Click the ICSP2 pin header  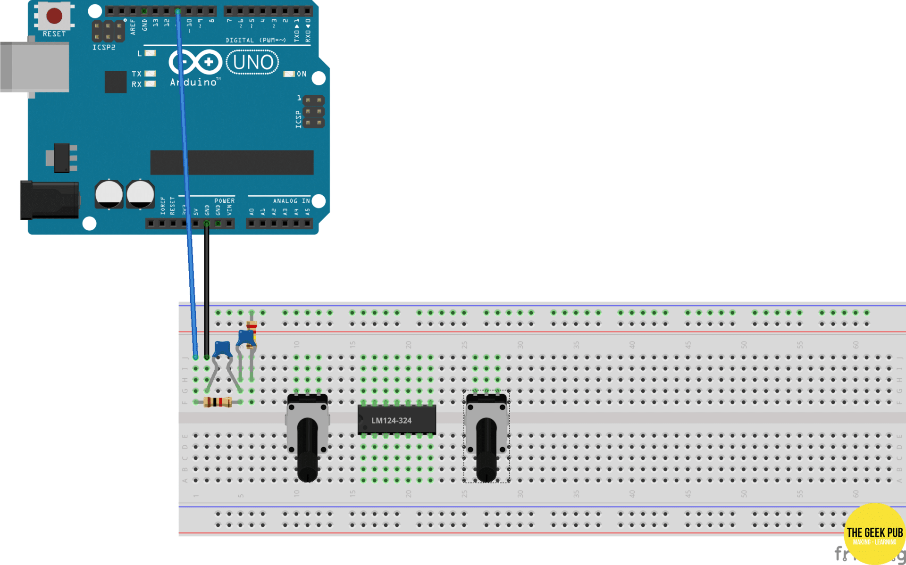coord(108,31)
